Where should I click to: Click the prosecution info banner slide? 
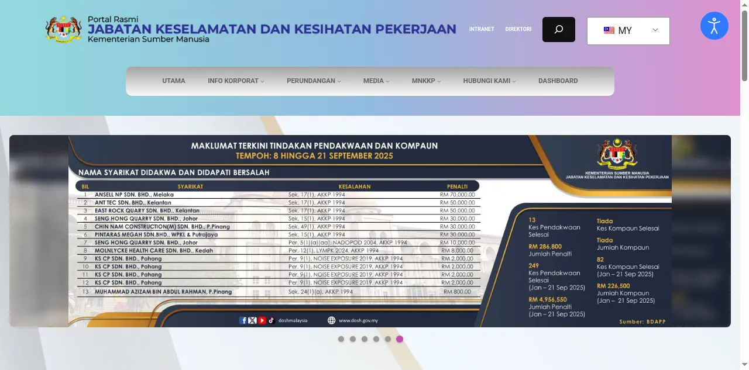[370, 231]
